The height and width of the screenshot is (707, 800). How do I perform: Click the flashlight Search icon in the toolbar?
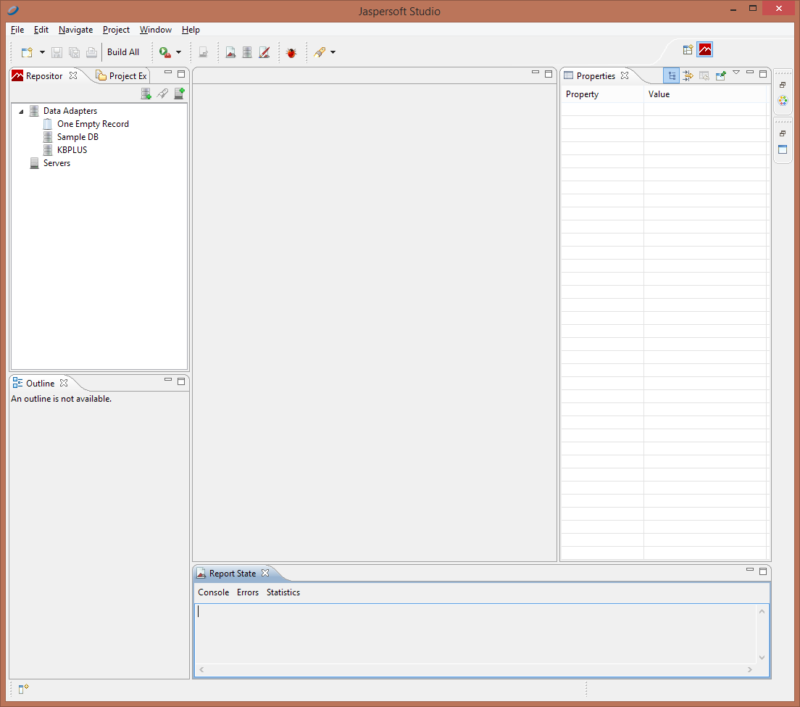coord(320,52)
